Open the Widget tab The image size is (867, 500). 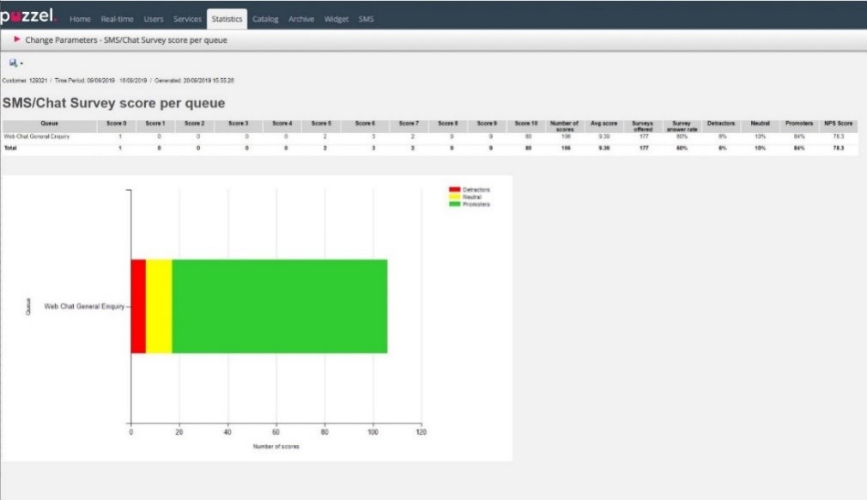click(x=336, y=19)
